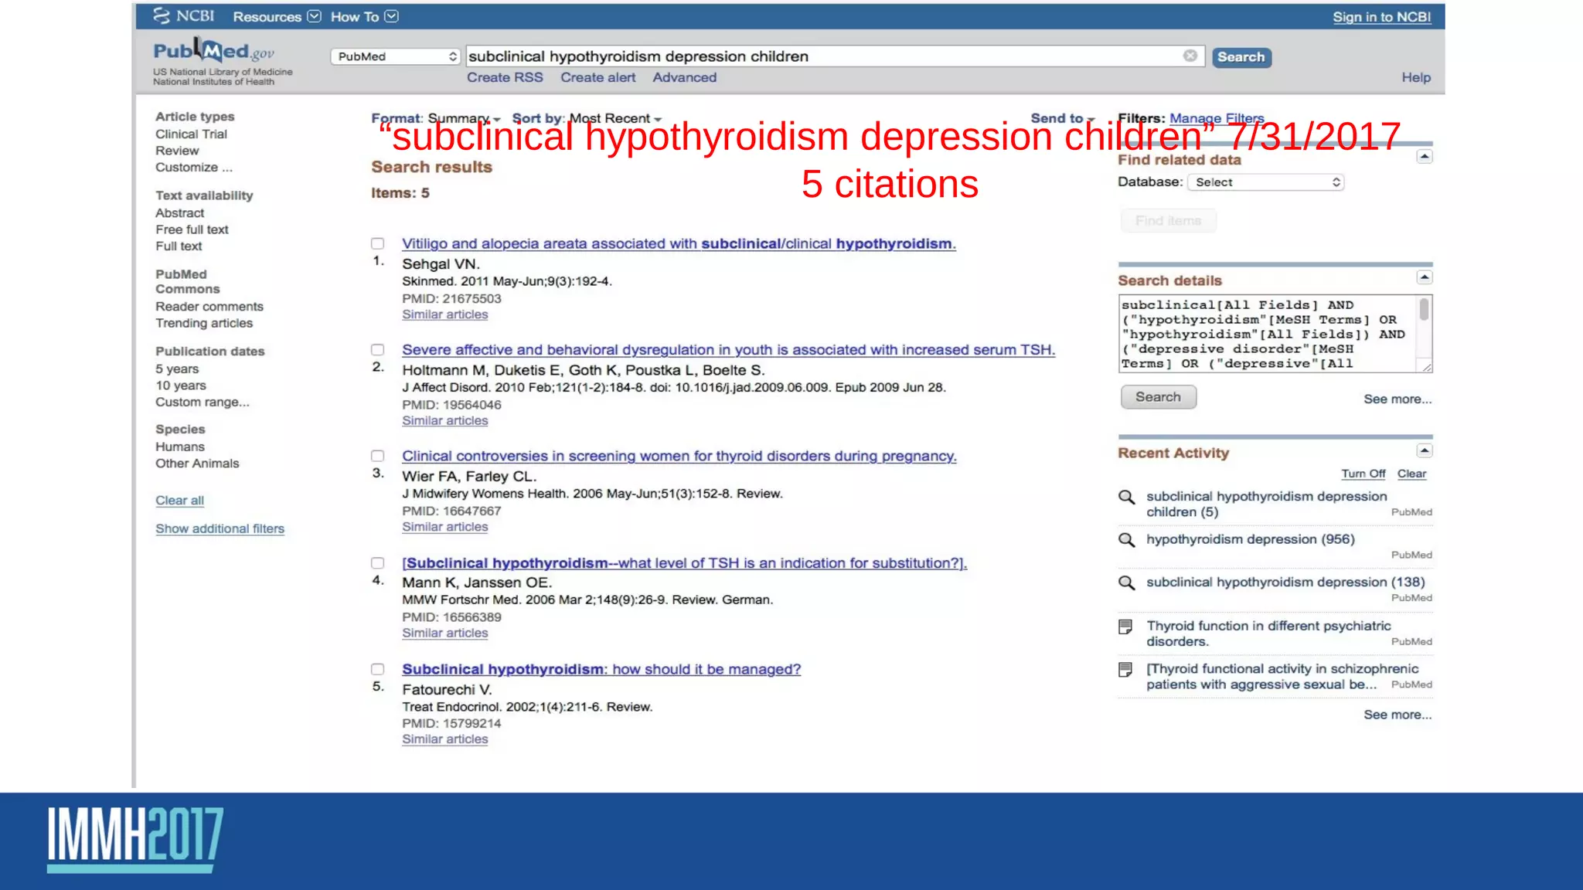Click Clear all filters link
Viewport: 1583px width, 890px height.
pos(179,501)
